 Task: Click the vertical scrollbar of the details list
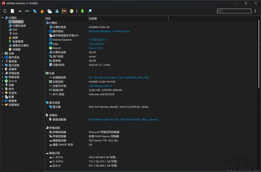point(259,53)
